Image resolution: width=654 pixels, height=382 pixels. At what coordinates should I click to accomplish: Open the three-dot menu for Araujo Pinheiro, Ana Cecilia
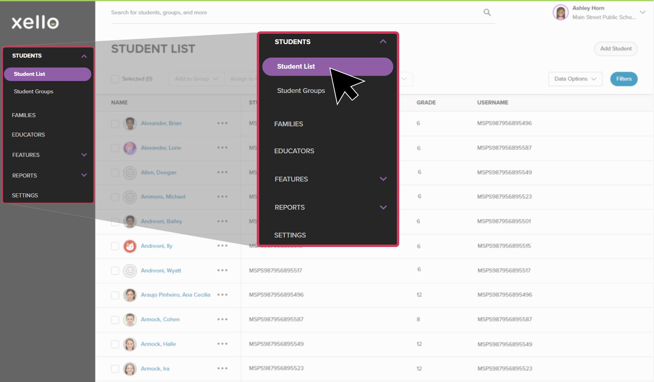222,295
